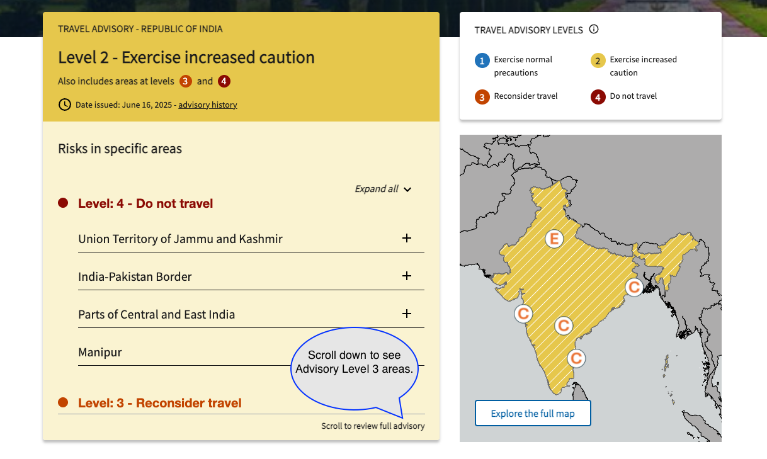Click the info icon beside Travel Advisory Levels
Image resolution: width=767 pixels, height=459 pixels.
594,29
